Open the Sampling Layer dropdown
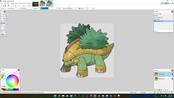The image size is (174, 98). (x=71, y=8)
